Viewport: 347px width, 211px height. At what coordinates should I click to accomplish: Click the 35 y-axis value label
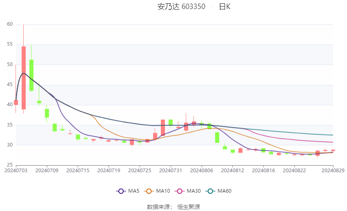click(10, 125)
